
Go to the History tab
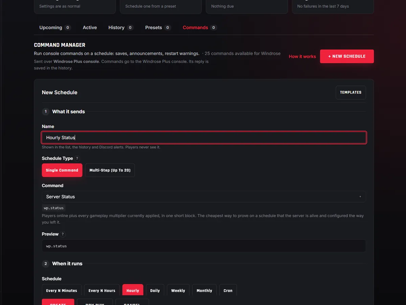coord(121,27)
